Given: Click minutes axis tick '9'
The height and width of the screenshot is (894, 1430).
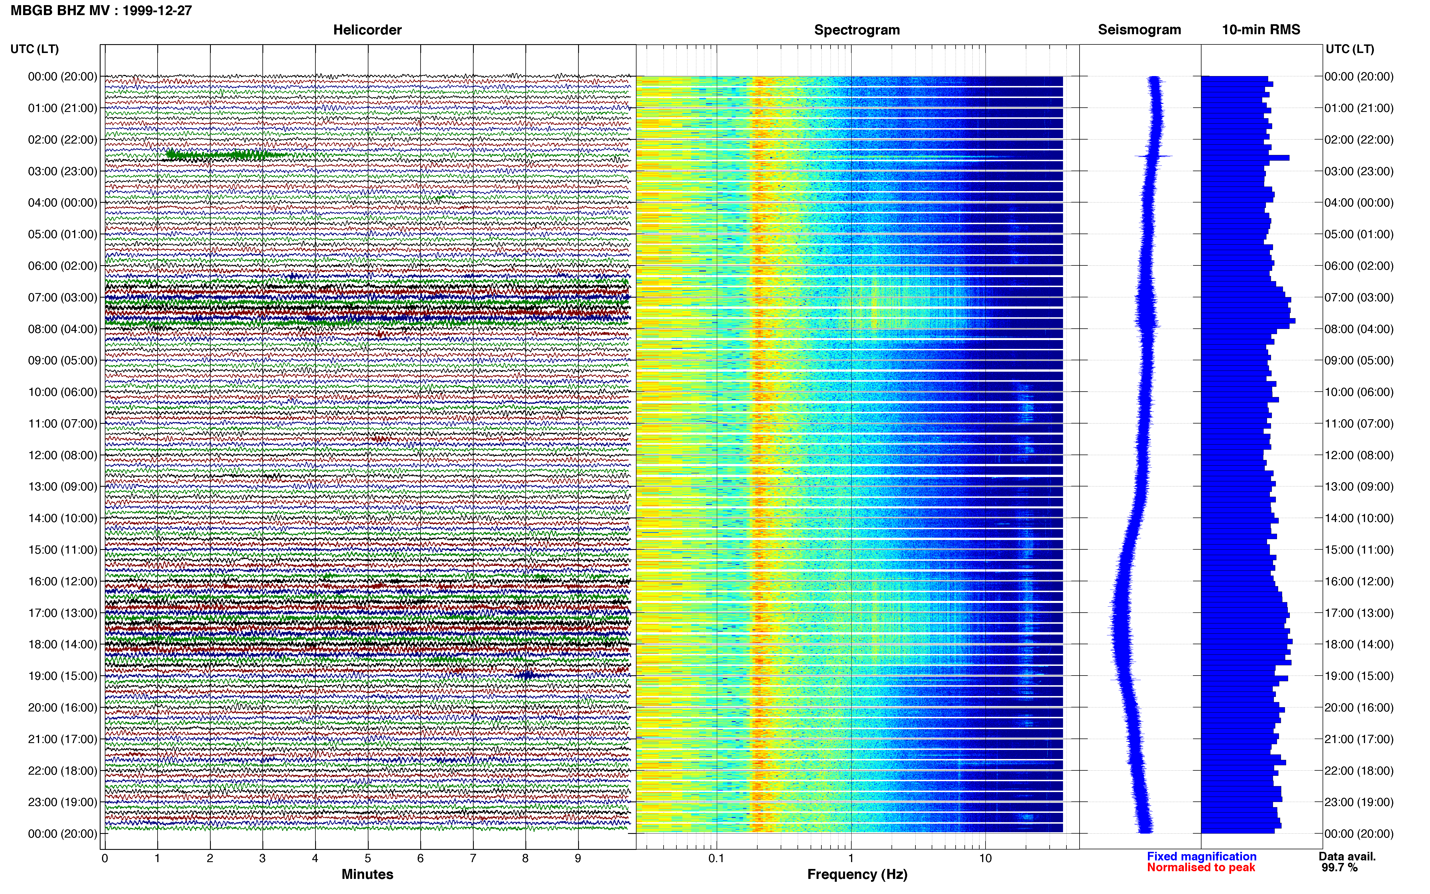Looking at the screenshot, I should click(578, 858).
